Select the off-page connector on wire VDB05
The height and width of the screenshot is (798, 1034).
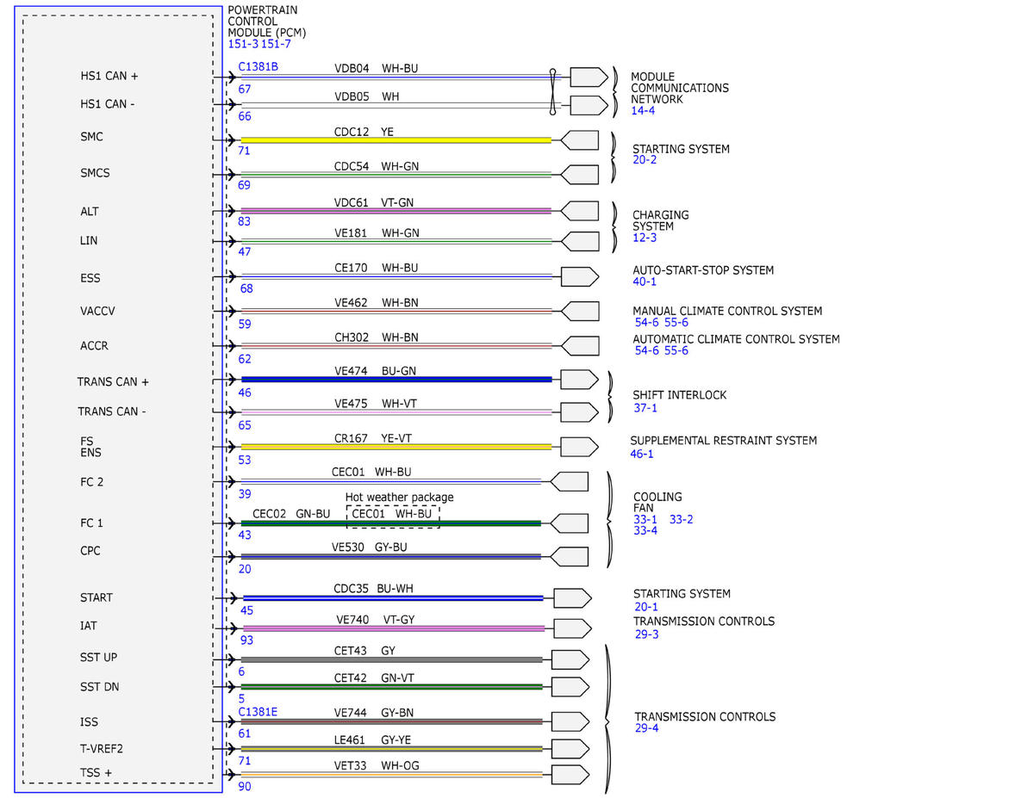(x=589, y=105)
